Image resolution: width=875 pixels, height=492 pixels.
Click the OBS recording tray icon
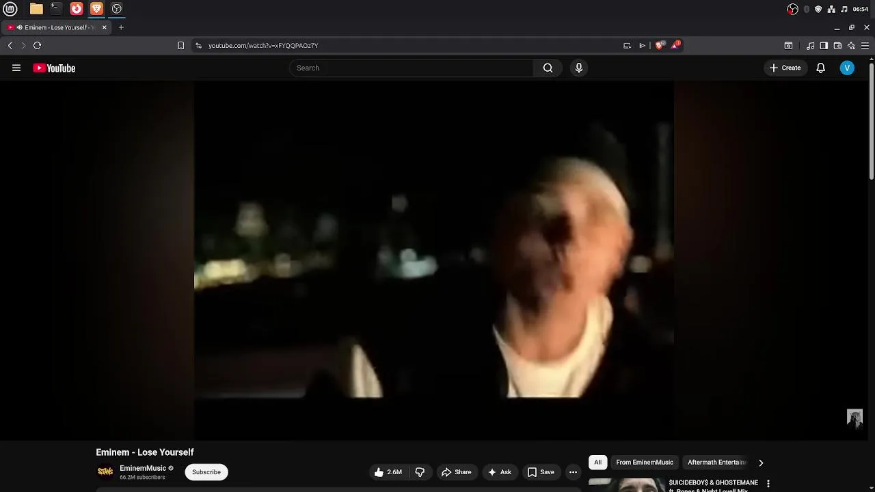(x=792, y=9)
